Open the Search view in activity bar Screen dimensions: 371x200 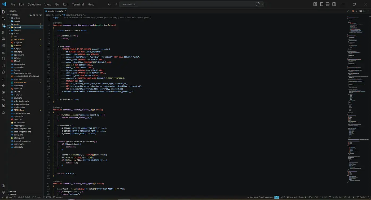[3, 19]
